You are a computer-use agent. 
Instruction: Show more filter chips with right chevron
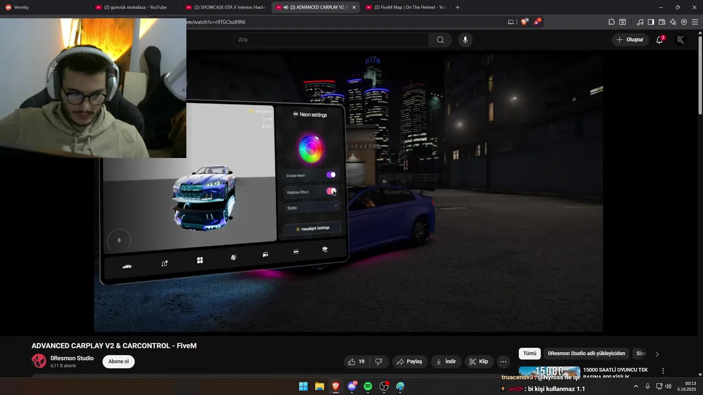coord(657,354)
